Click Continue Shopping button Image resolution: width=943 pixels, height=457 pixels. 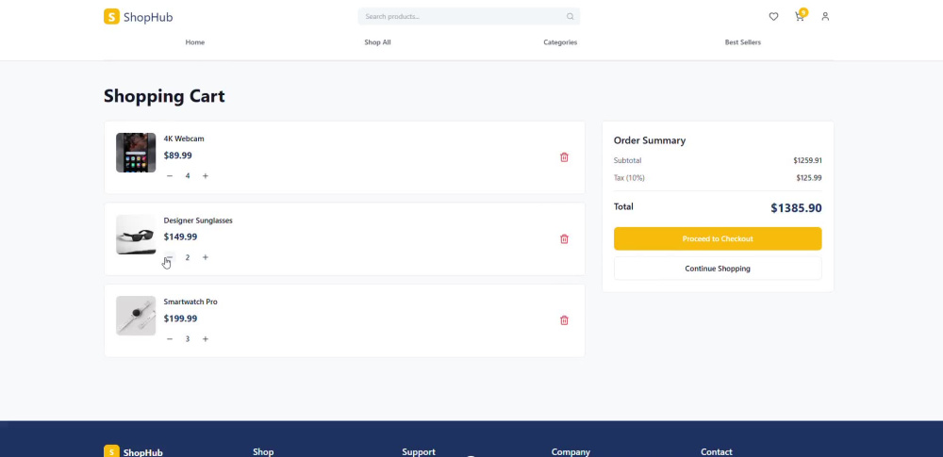pos(718,269)
